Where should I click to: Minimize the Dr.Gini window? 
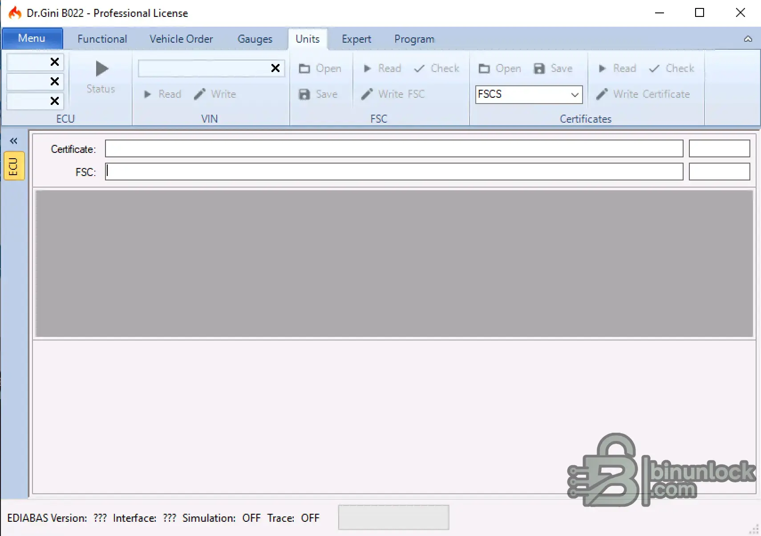click(660, 13)
